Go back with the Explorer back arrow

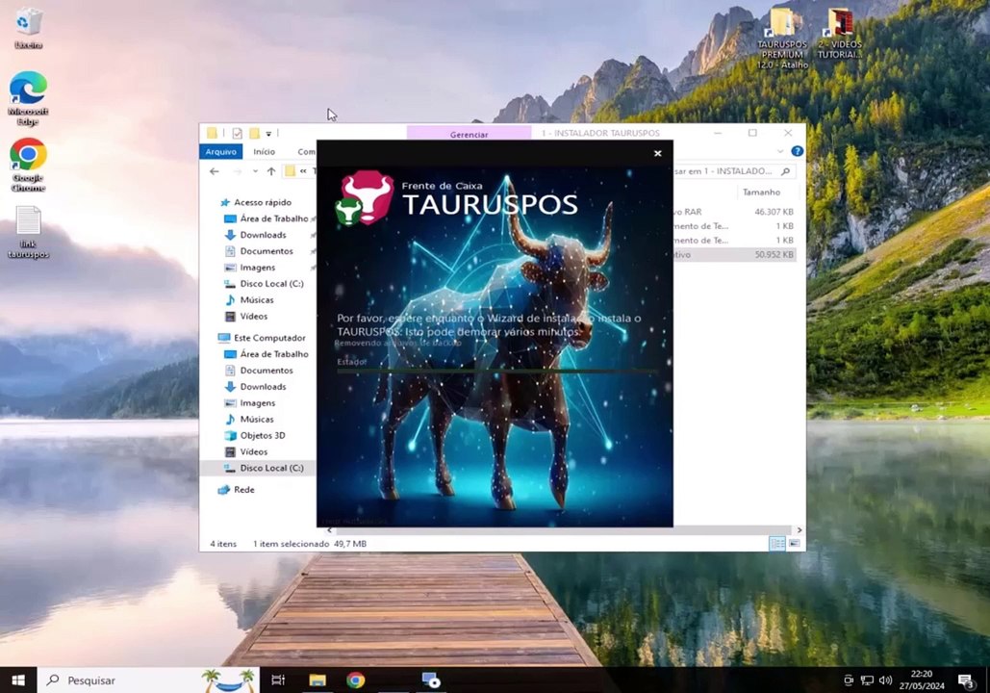click(215, 171)
